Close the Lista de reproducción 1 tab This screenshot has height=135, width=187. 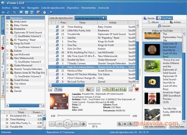103,18
